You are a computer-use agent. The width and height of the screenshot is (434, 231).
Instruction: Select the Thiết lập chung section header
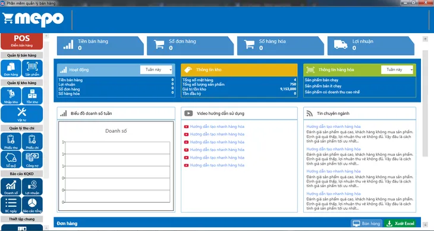(21, 219)
